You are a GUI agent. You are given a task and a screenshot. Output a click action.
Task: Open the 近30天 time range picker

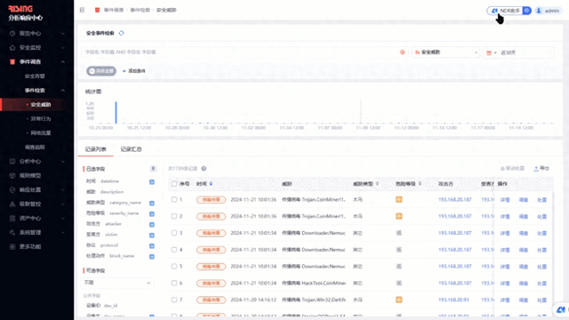(x=518, y=52)
